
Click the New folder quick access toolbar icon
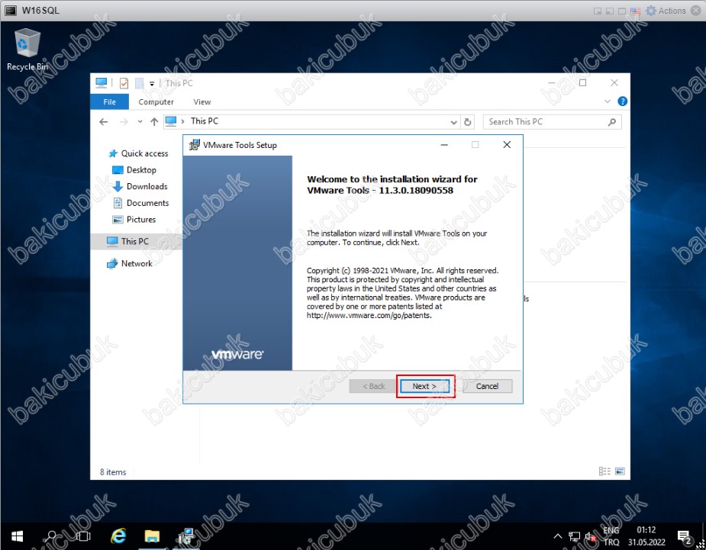pyautogui.click(x=140, y=83)
